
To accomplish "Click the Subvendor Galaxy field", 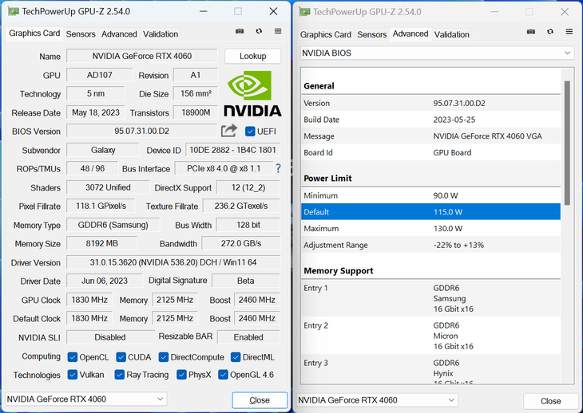I will (103, 150).
